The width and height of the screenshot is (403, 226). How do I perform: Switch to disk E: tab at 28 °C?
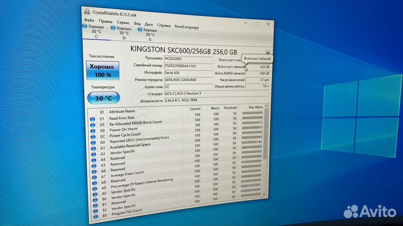[150, 35]
